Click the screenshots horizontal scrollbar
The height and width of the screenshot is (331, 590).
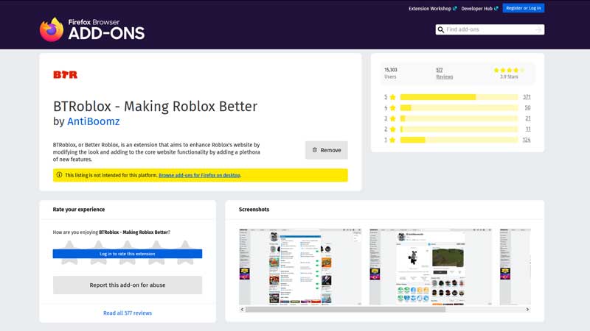[345, 310]
